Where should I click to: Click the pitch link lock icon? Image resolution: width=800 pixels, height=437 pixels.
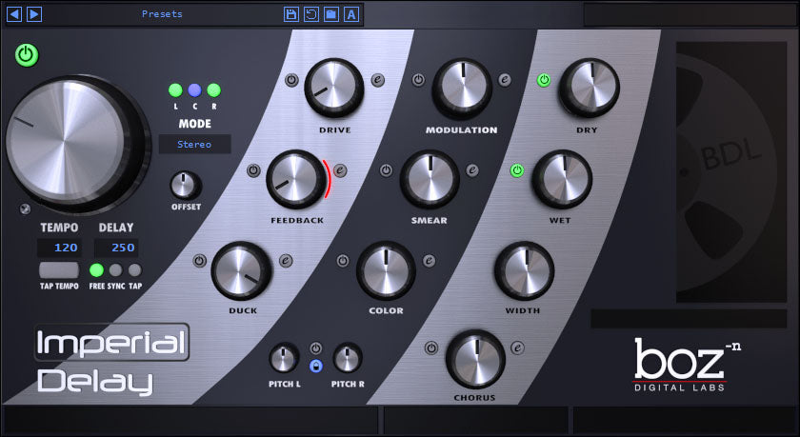[316, 366]
